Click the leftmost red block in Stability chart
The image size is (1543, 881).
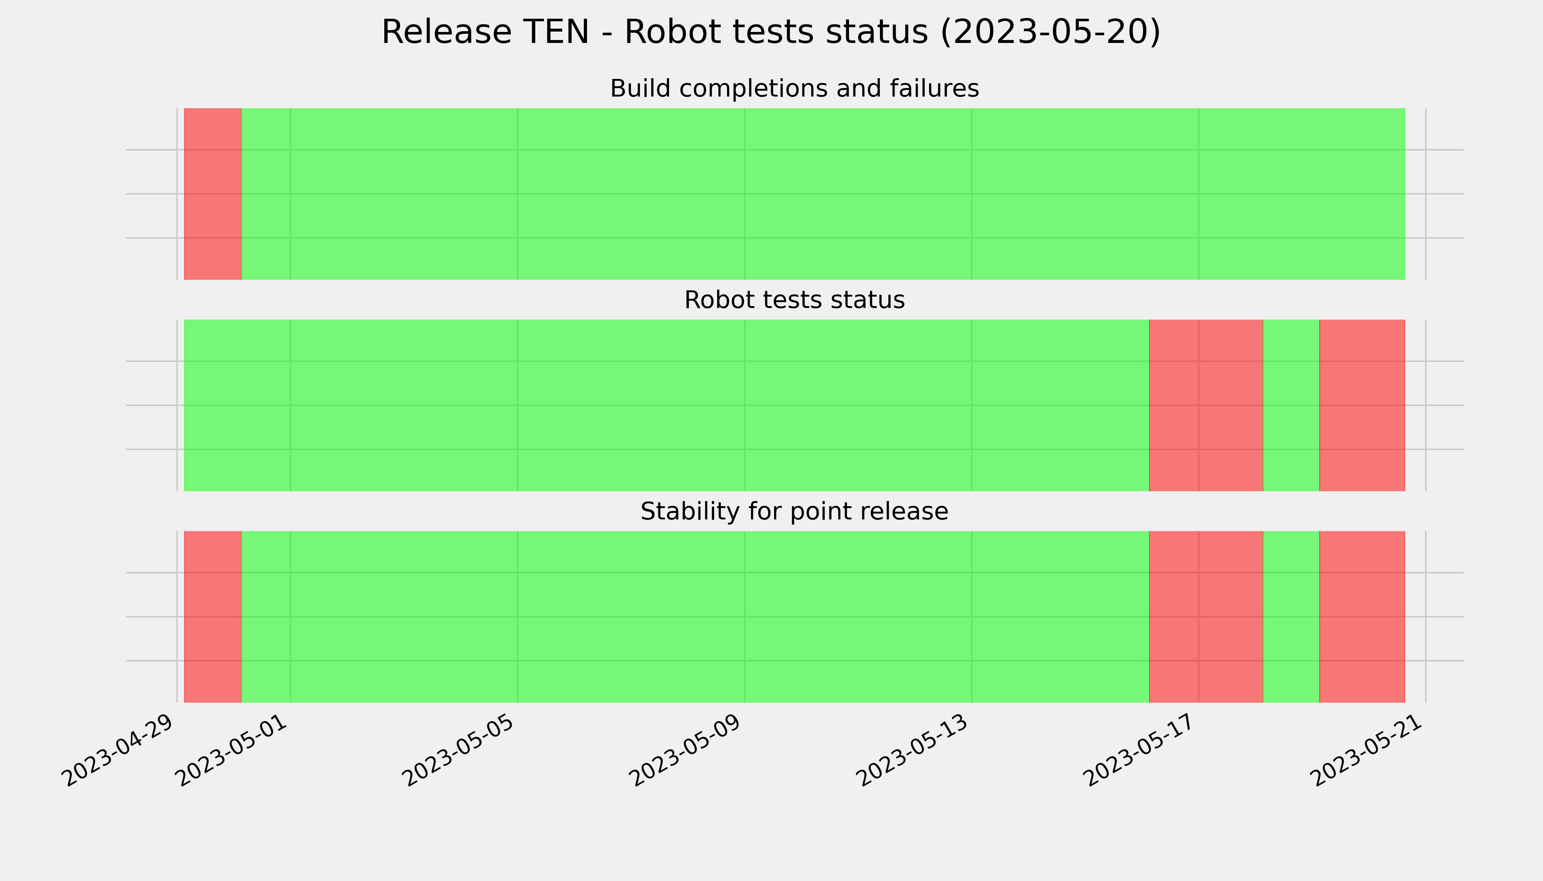pyautogui.click(x=213, y=617)
